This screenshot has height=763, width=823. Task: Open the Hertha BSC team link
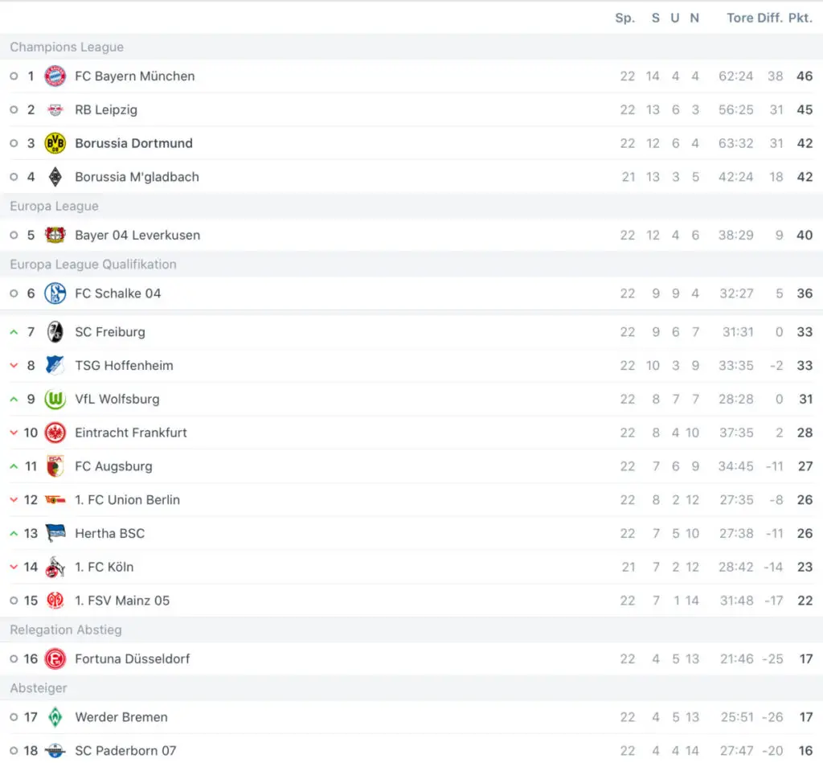109,534
